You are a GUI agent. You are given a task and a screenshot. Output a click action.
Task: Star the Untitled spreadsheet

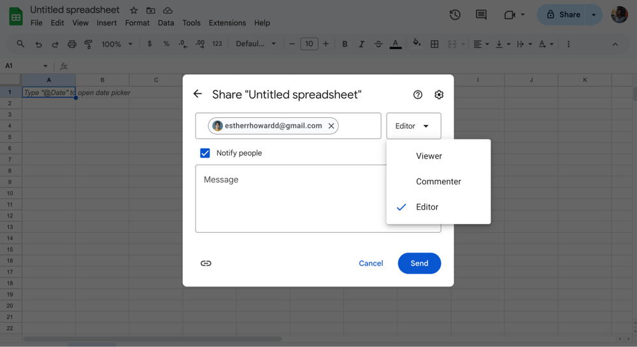tap(134, 11)
